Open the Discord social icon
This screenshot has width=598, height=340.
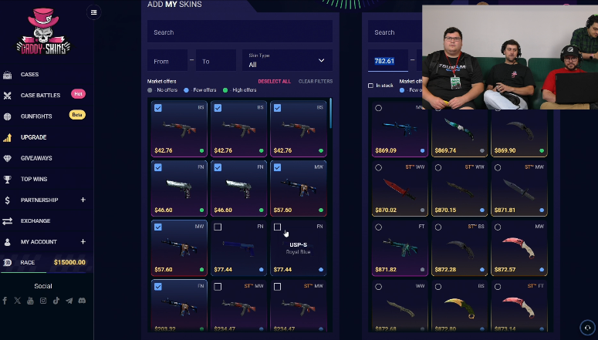pos(82,301)
